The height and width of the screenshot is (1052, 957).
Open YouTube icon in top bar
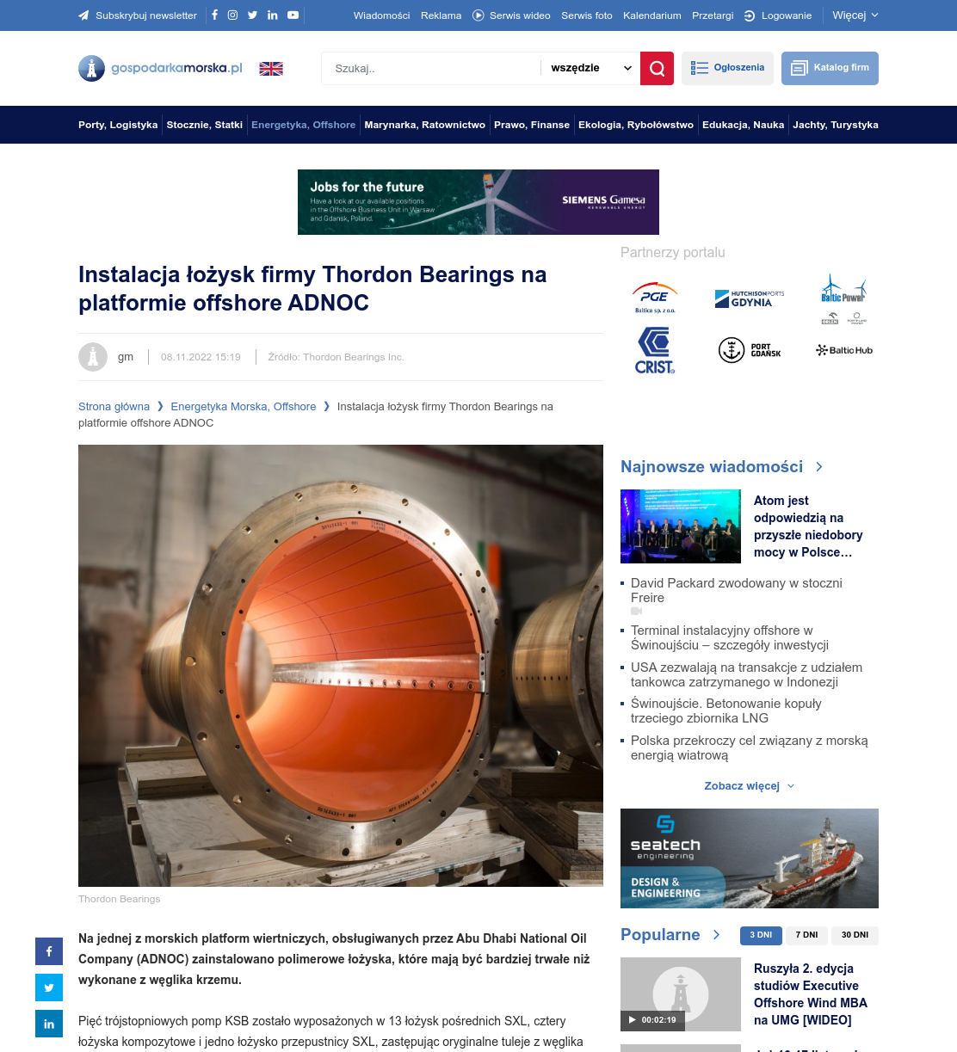tap(293, 15)
